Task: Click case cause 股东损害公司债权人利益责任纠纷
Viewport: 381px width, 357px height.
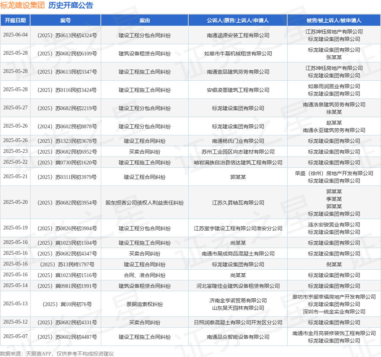Action: click(x=145, y=203)
